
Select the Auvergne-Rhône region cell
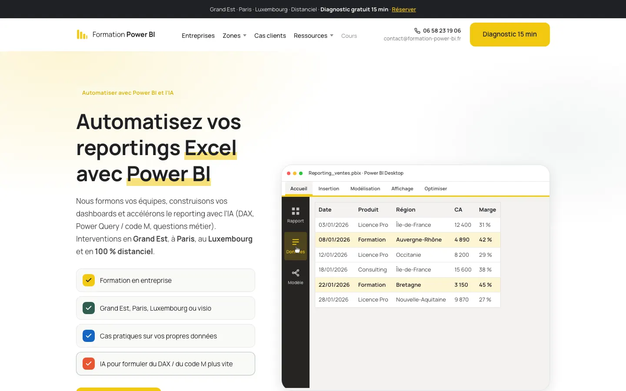419,239
